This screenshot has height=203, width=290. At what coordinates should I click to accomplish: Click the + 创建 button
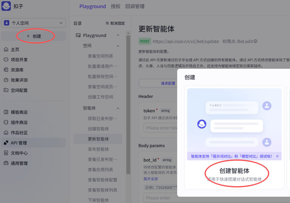[x=34, y=36]
